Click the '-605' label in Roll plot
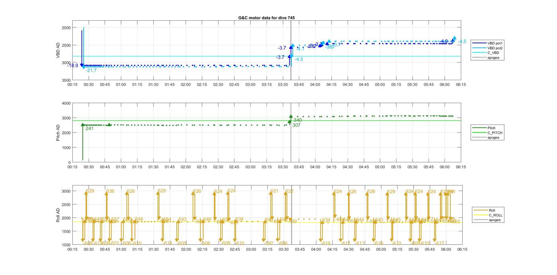The image size is (557, 275). tap(181, 243)
